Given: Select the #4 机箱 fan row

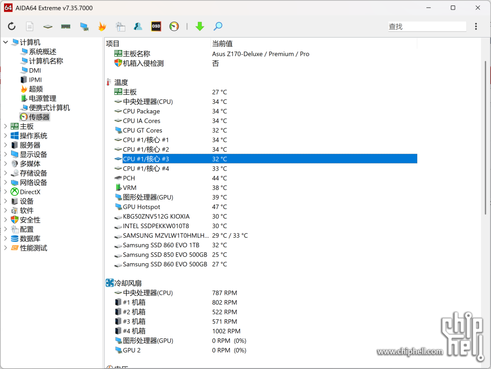Looking at the screenshot, I should (x=266, y=331).
